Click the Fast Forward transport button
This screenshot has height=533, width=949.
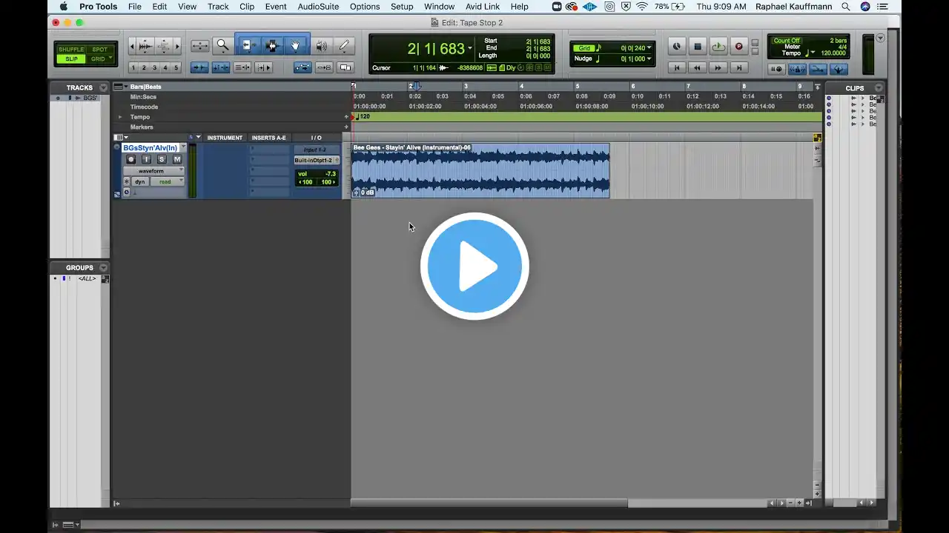pyautogui.click(x=718, y=67)
